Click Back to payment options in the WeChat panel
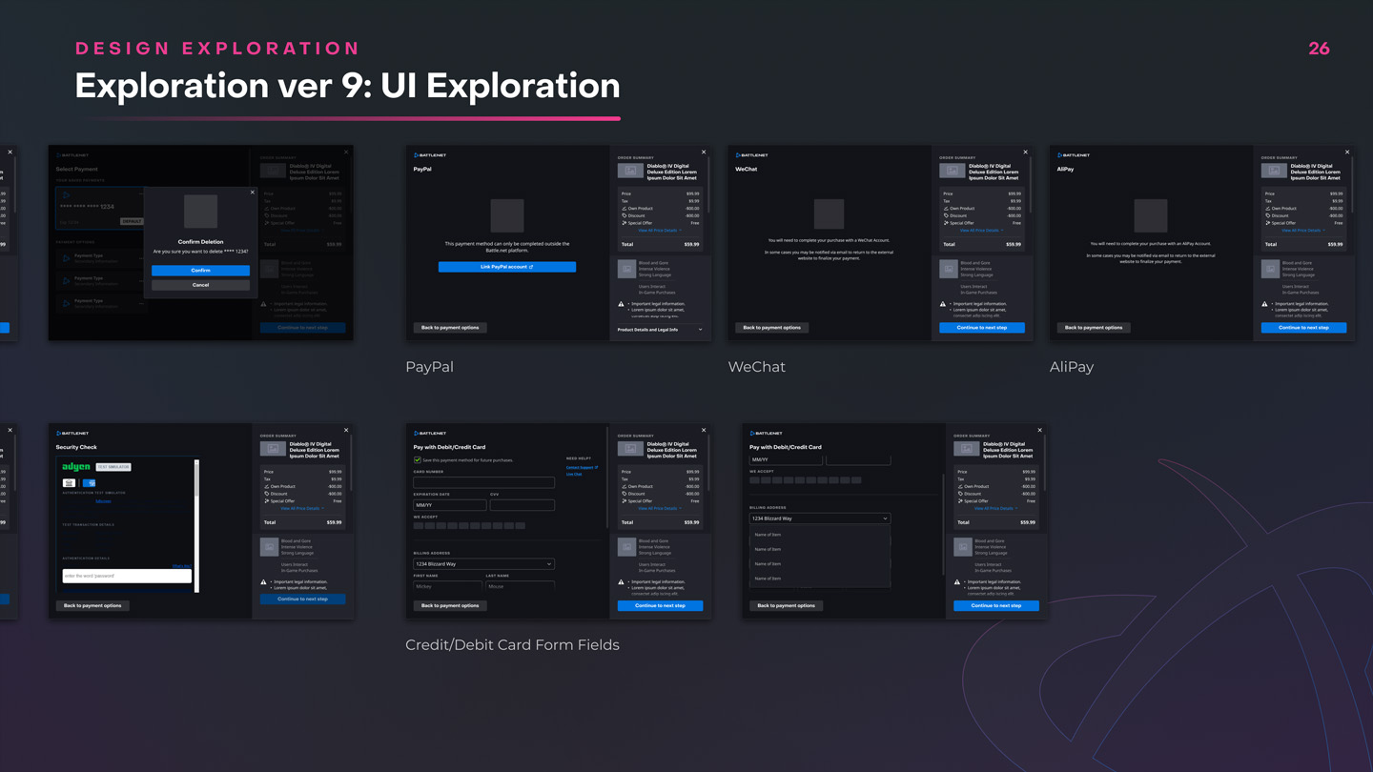The image size is (1373, 772). coord(772,327)
